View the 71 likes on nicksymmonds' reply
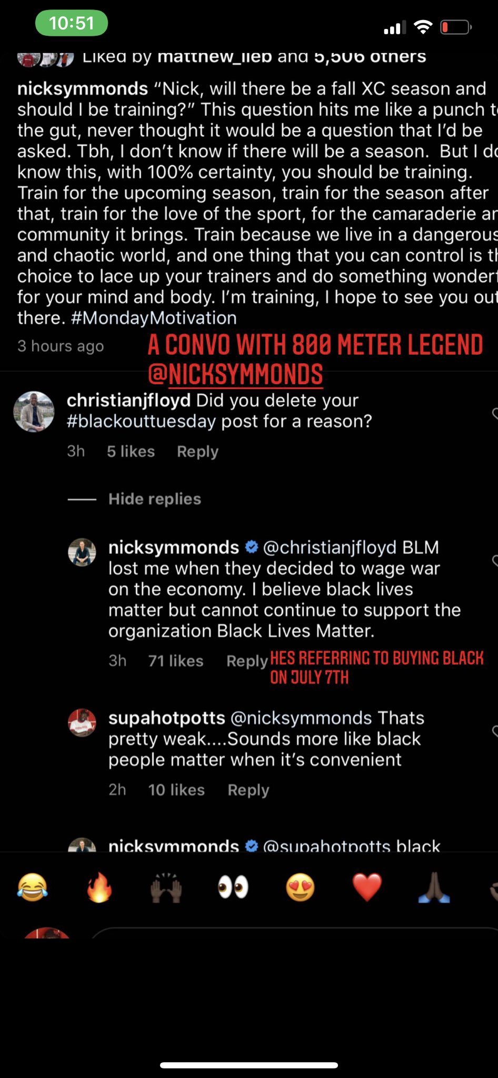 click(x=176, y=661)
